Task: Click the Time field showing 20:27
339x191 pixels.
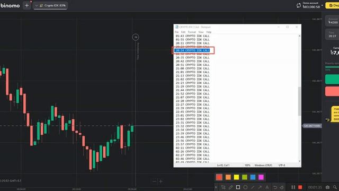Action: 332,34
